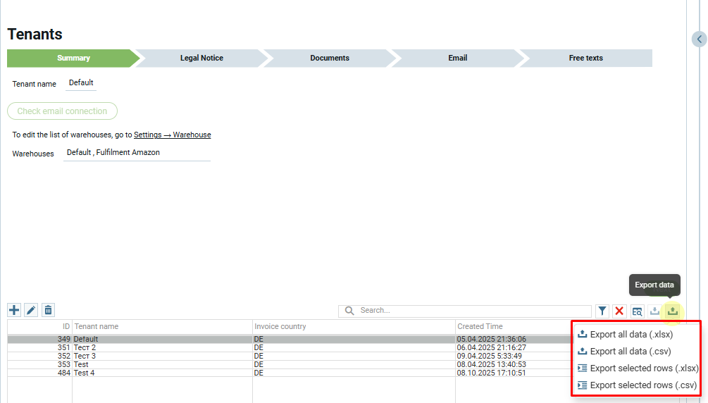Click the edit tenant pencil icon
This screenshot has width=708, height=403.
[31, 310]
